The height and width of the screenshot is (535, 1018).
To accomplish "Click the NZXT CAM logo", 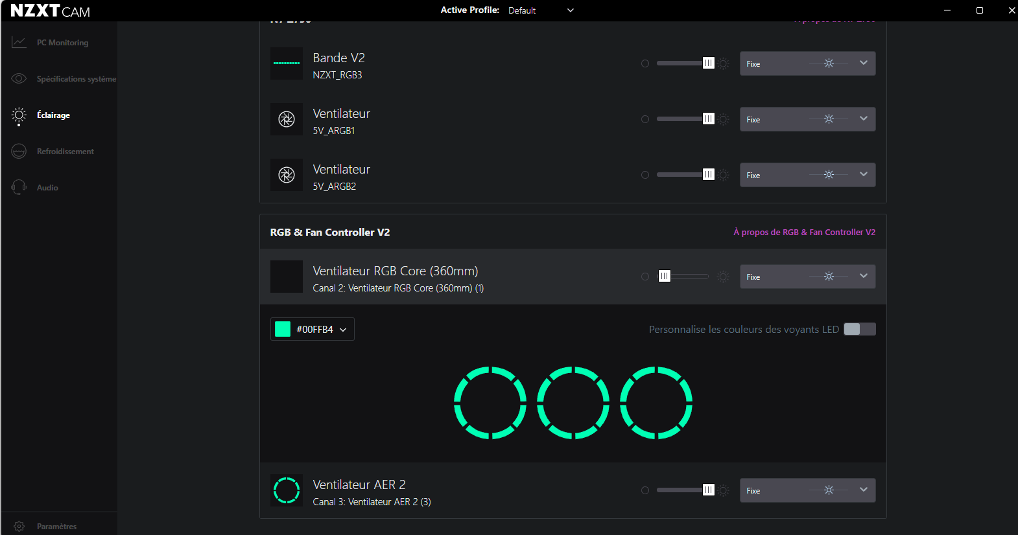I will (x=51, y=11).
